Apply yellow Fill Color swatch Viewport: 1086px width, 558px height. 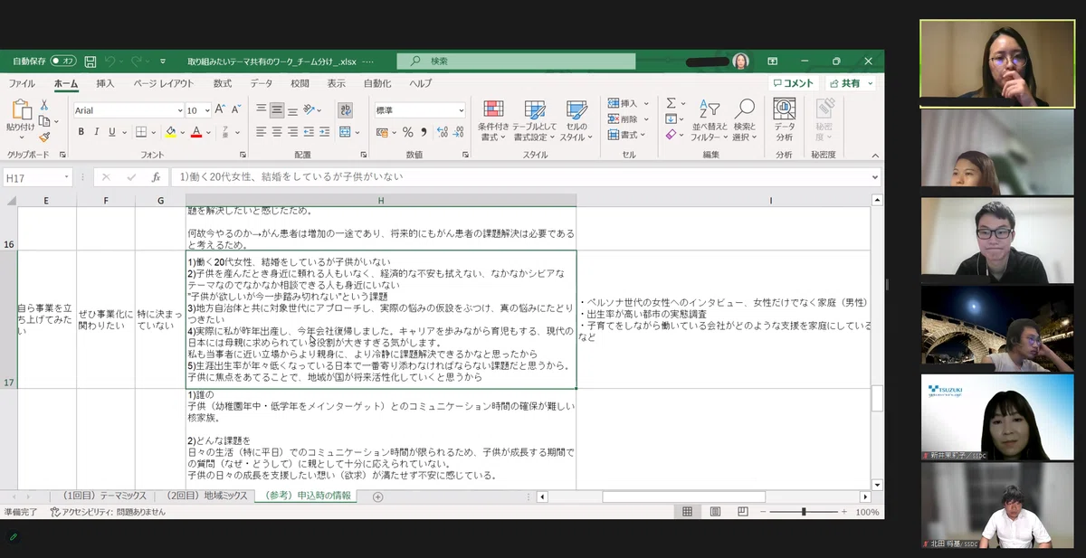pos(169,132)
